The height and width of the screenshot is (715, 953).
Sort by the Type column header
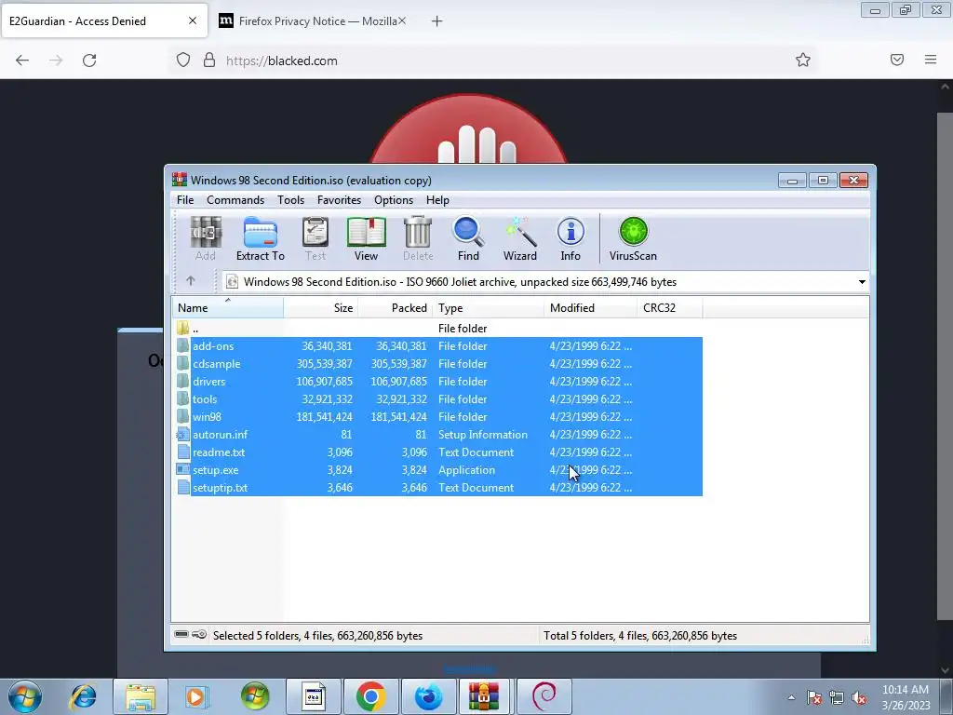click(488, 307)
